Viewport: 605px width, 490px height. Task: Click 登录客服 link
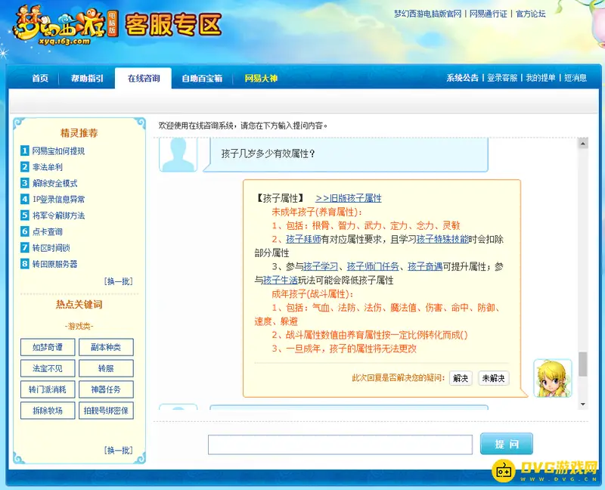[502, 78]
